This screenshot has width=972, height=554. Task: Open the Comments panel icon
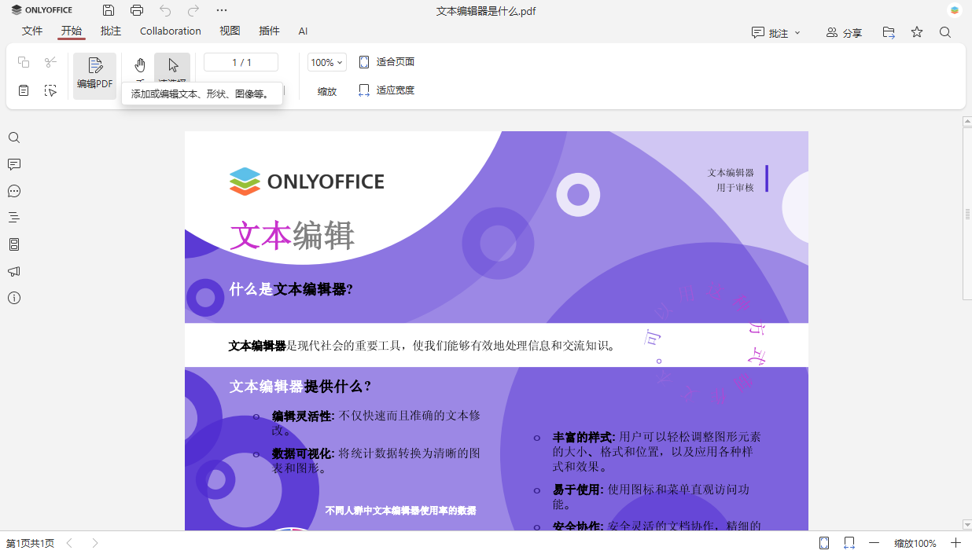pos(14,164)
